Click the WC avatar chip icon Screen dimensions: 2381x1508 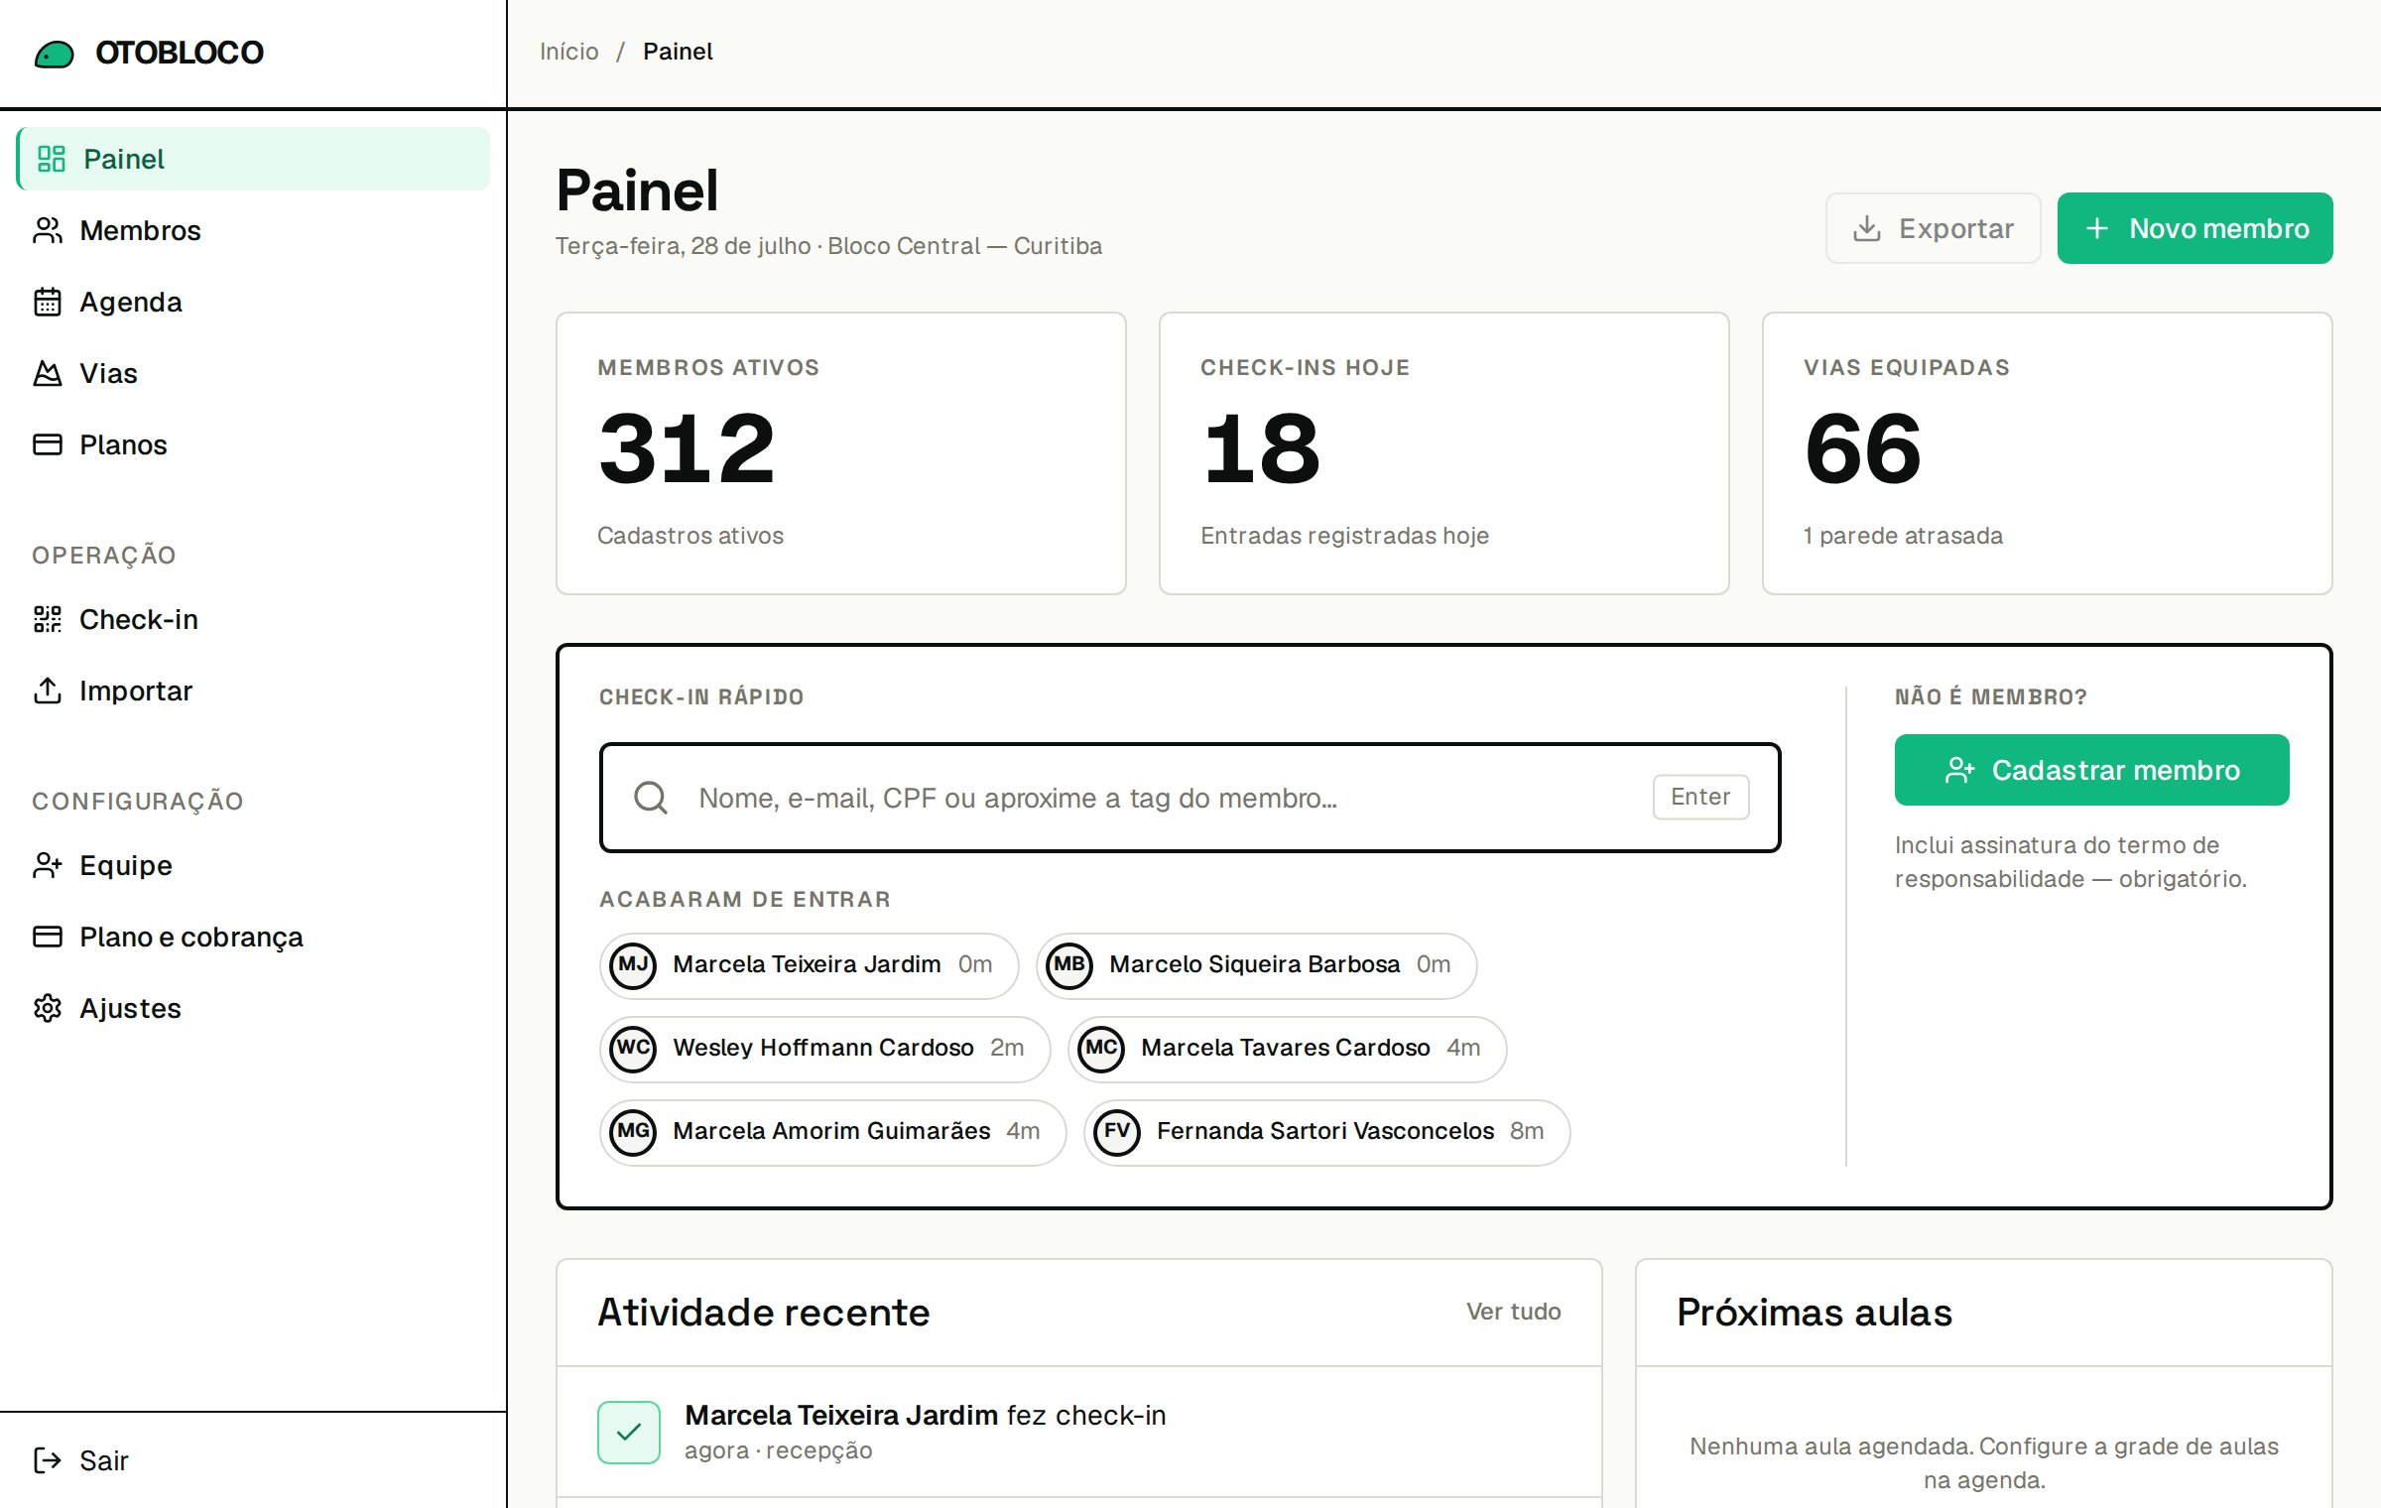coord(633,1049)
